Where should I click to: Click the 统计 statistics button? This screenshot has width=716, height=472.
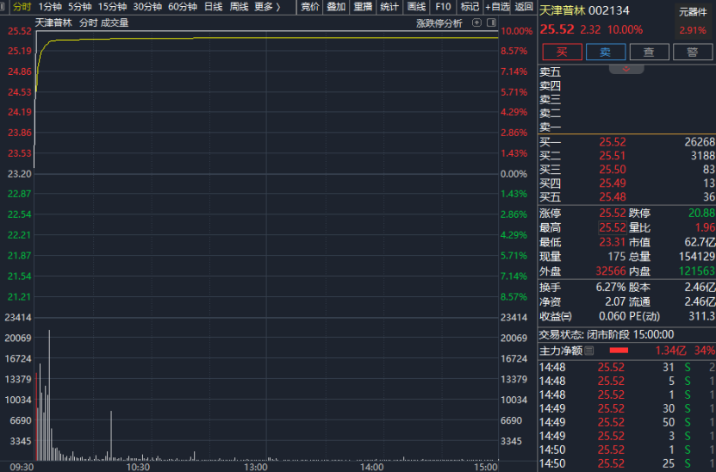[x=389, y=7]
